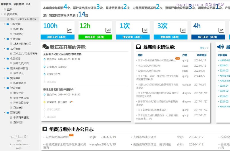Click the right arrow key hint icon
The height and width of the screenshot is (151, 230).
pyautogui.click(x=26, y=137)
